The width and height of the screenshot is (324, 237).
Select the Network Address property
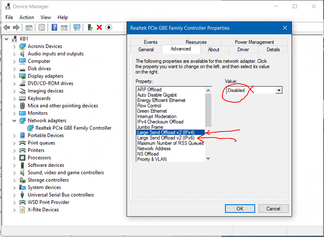154,149
